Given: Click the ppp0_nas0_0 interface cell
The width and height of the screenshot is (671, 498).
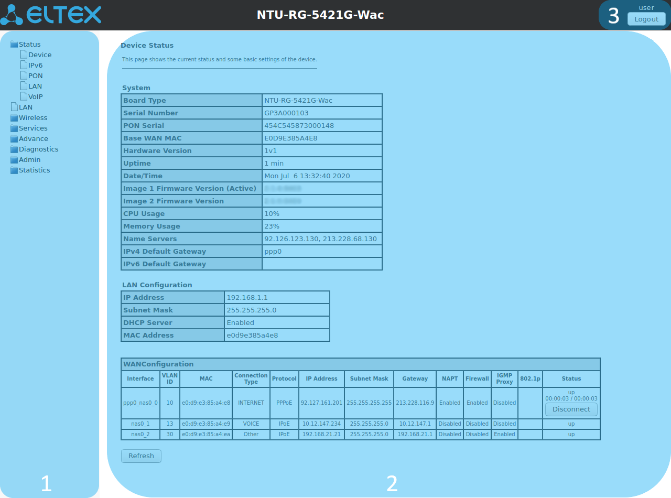Looking at the screenshot, I should [x=140, y=403].
